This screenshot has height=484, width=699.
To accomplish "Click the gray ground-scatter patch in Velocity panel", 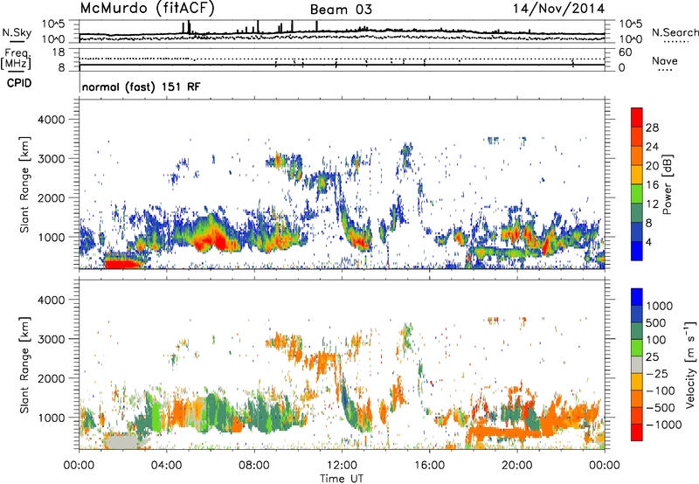I will click(123, 442).
